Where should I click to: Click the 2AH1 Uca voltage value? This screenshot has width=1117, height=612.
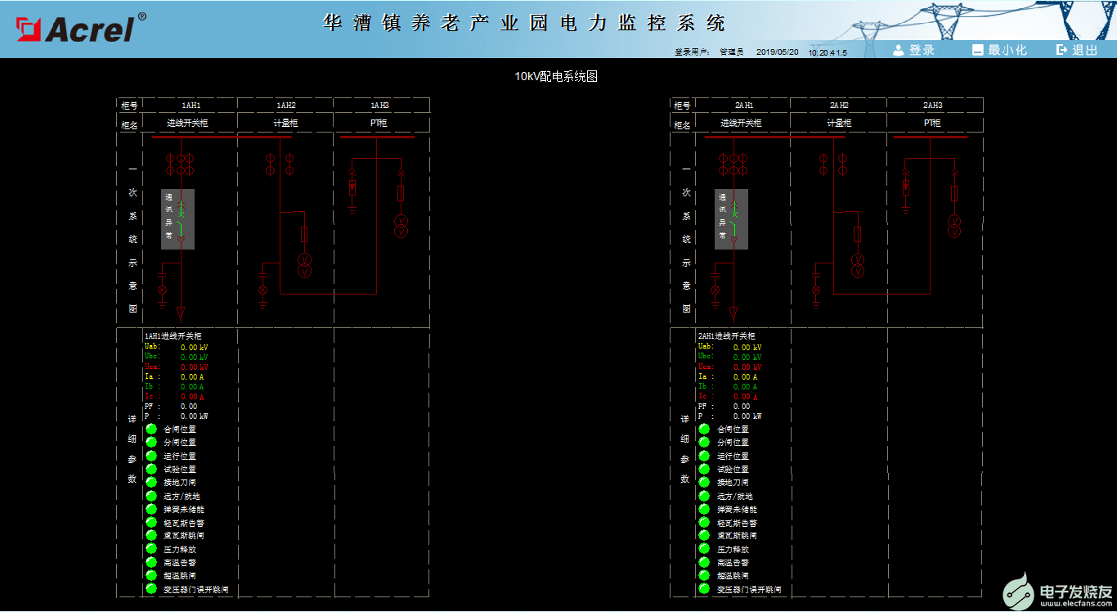(x=747, y=367)
